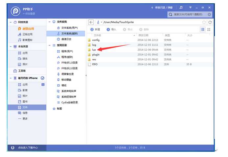The width and height of the screenshot is (228, 157).
Task: Collapse the 本地资源 section
Action: click(11, 47)
